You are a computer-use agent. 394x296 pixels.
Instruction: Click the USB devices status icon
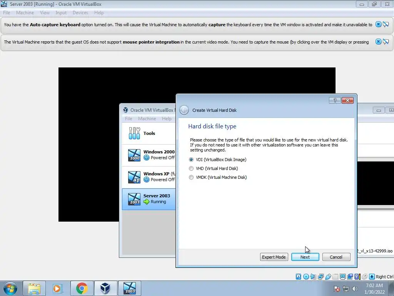(328, 277)
